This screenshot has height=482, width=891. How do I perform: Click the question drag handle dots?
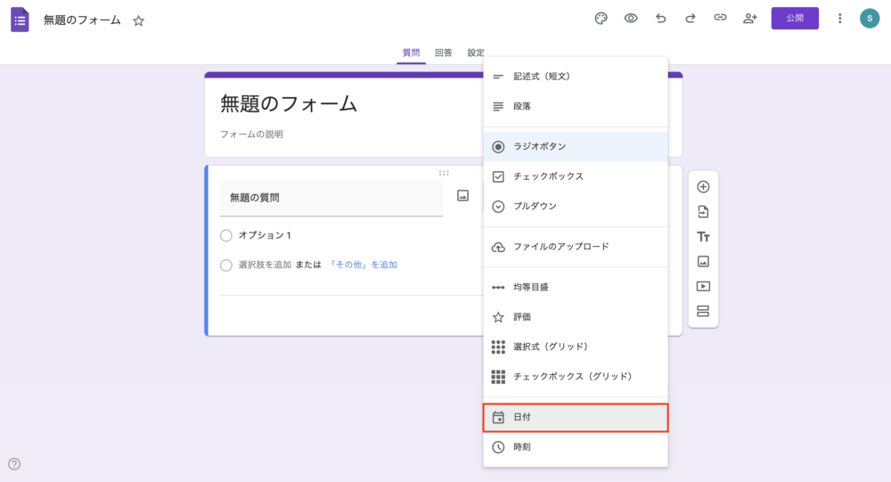pos(444,173)
